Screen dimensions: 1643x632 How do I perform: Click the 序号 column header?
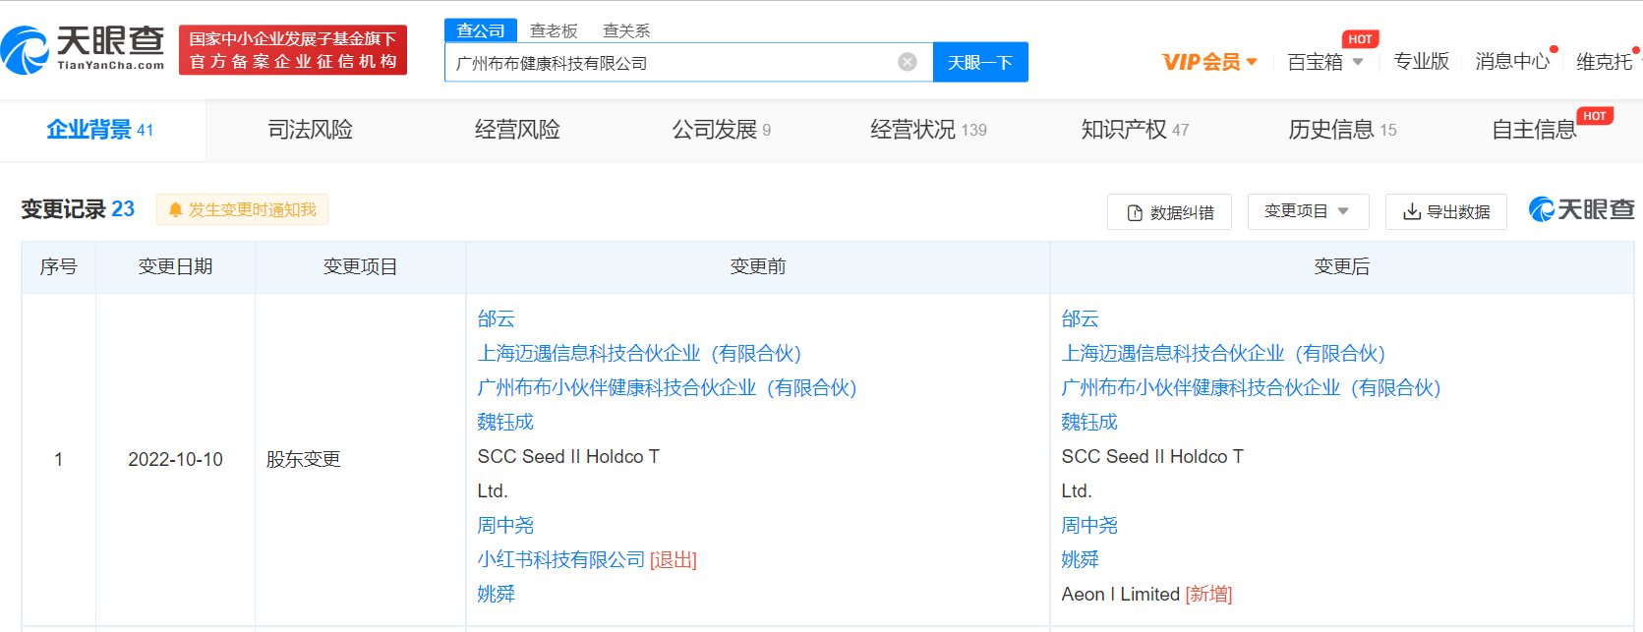pyautogui.click(x=58, y=266)
